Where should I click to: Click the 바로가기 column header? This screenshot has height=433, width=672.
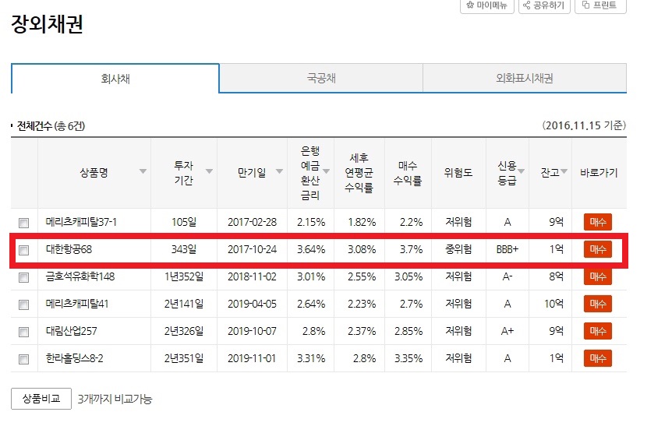599,173
